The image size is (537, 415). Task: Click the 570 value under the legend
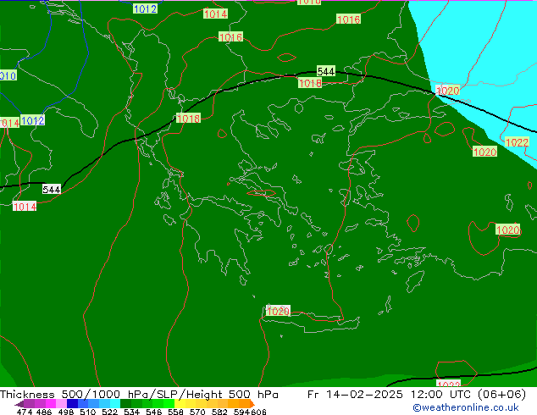(197, 412)
